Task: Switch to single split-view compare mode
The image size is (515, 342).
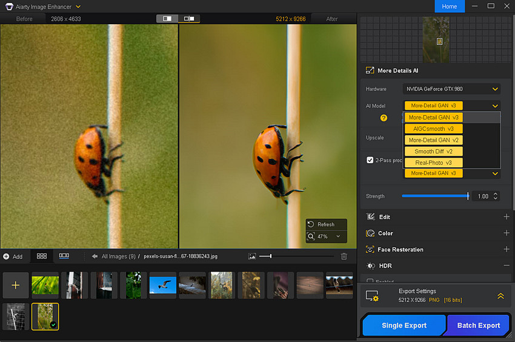Action: [167, 18]
